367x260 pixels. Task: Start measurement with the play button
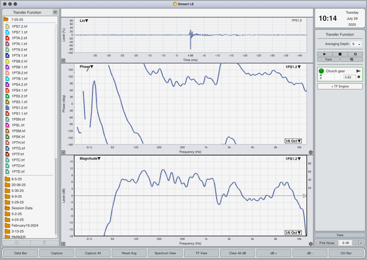click(325, 54)
